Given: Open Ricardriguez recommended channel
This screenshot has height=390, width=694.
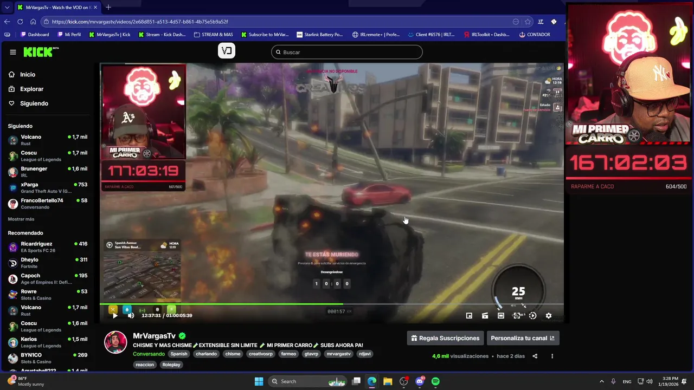Looking at the screenshot, I should click(x=48, y=247).
